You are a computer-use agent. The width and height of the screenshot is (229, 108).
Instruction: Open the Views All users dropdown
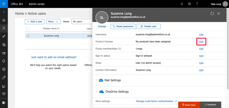(82, 22)
